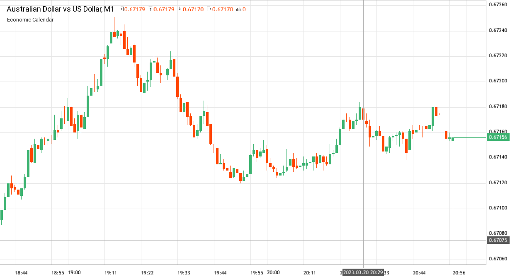This screenshot has height=279, width=510.
Task: Click the 0.67200 price axis label
Action: point(498,81)
